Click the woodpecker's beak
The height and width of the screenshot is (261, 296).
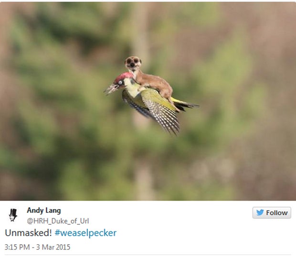click(111, 89)
